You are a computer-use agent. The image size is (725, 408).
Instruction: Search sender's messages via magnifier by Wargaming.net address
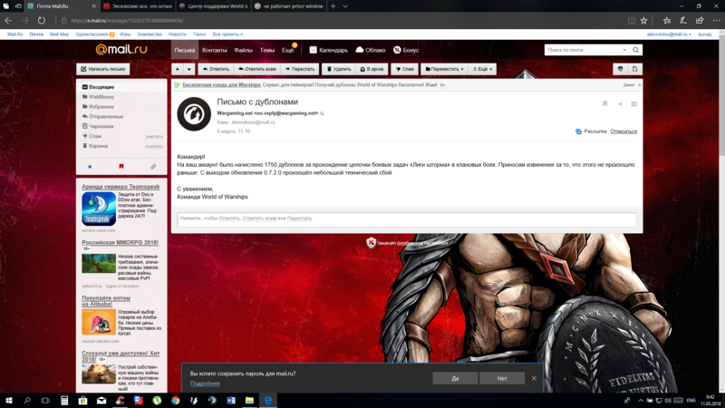(x=323, y=113)
